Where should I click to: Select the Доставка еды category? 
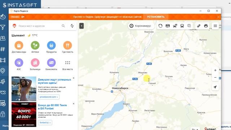[19, 47]
